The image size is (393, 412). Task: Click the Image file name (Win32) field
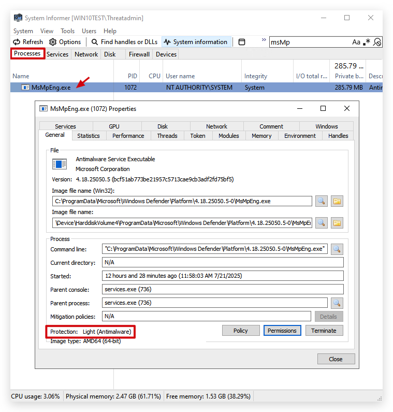click(x=182, y=201)
